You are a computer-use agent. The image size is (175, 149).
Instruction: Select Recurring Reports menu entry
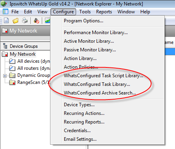[x=107, y=122]
